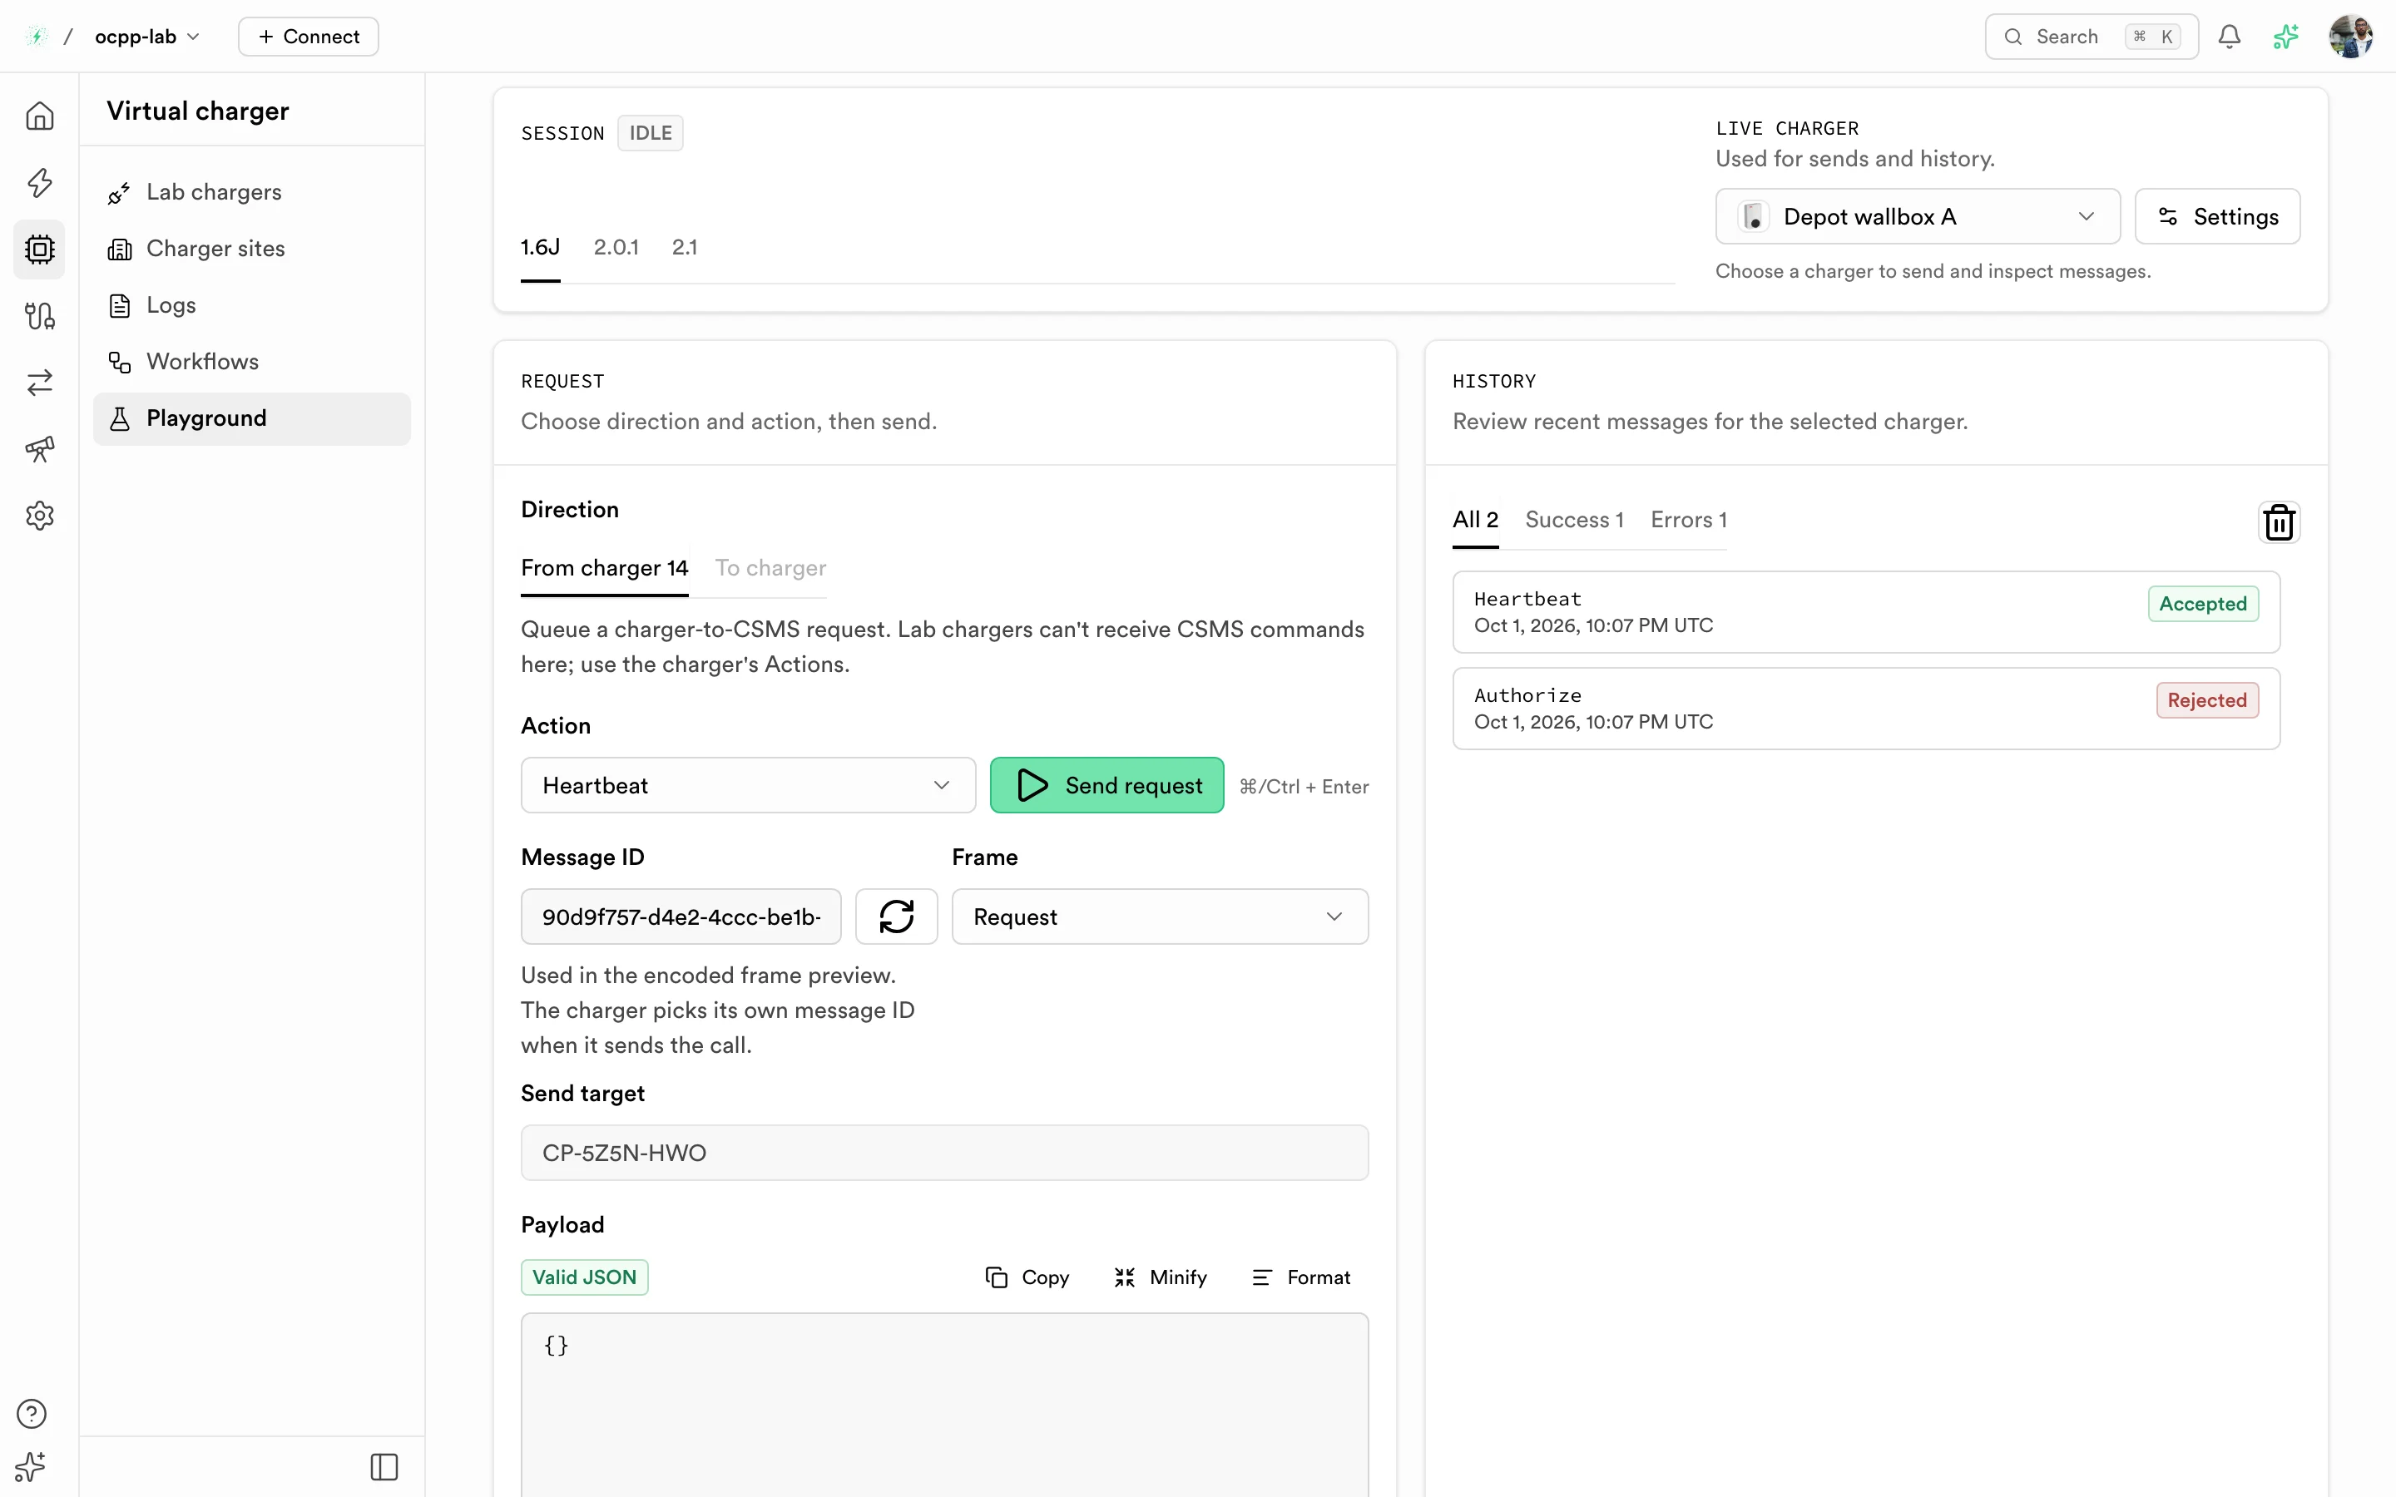The height and width of the screenshot is (1497, 2396).
Task: Select the 1.6J protocol tab
Action: (x=541, y=248)
